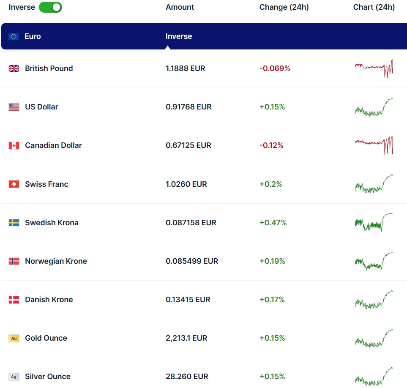Click the Gold Ounce 2,213.1 EUR amount

186,338
